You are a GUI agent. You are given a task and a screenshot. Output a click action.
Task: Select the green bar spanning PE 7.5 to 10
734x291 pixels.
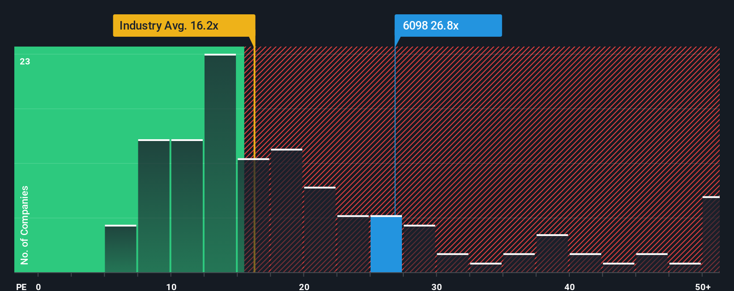point(154,206)
